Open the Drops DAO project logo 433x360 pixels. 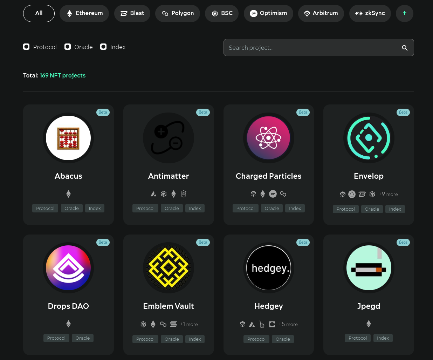[68, 268]
